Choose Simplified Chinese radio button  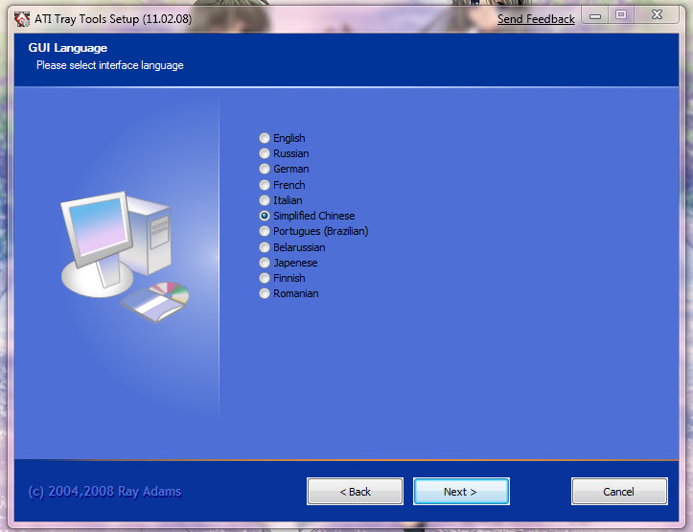[307, 216]
